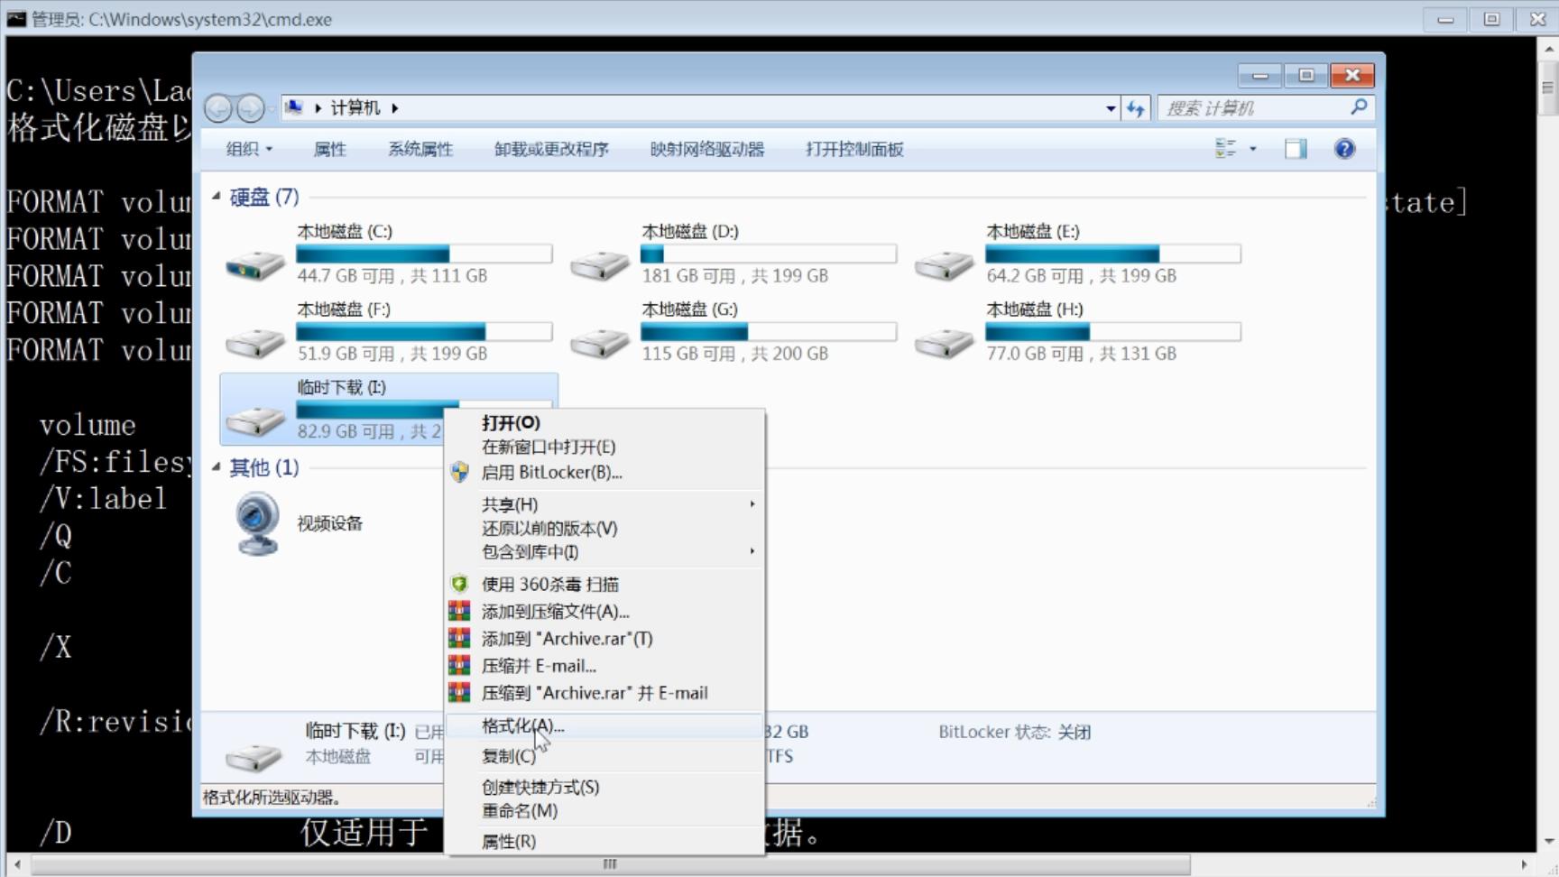Open the 视频设备 webcam device icon
Image resolution: width=1559 pixels, height=877 pixels.
(x=255, y=522)
